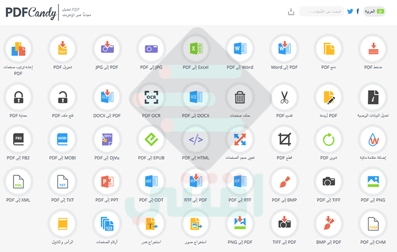The height and width of the screenshot is (252, 397).
Task: Select the RTF to PDF icon
Action: point(196,182)
